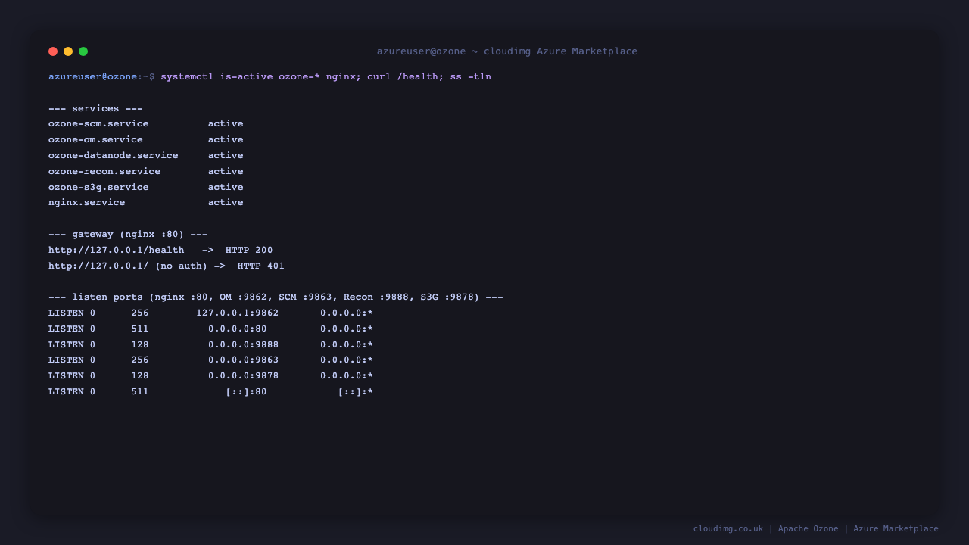
Task: Select ozone-recon.service line
Action: point(146,172)
